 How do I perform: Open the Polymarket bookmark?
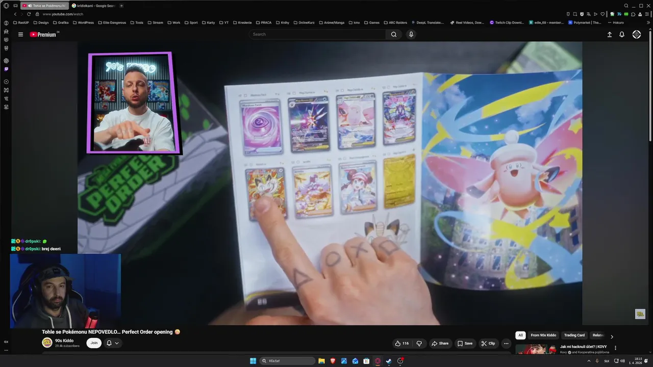(x=586, y=22)
